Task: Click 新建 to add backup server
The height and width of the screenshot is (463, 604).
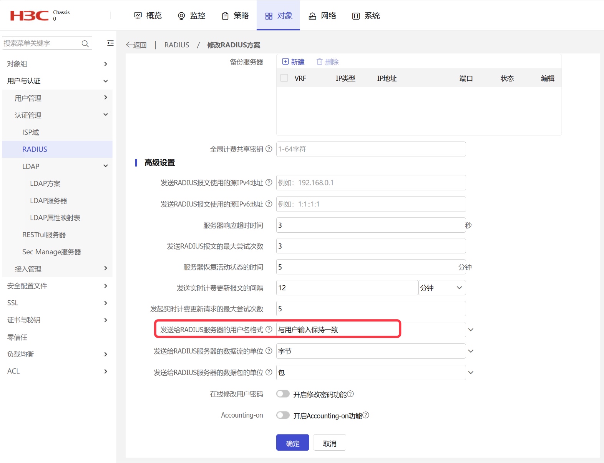Action: (294, 62)
